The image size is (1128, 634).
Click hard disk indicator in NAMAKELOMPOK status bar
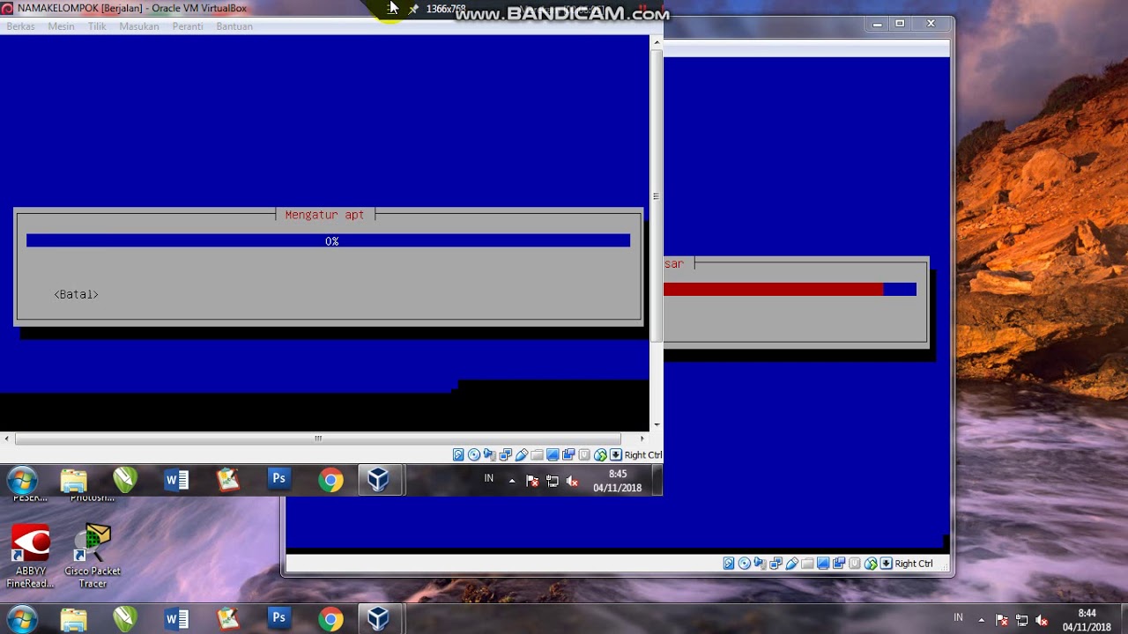pos(458,454)
